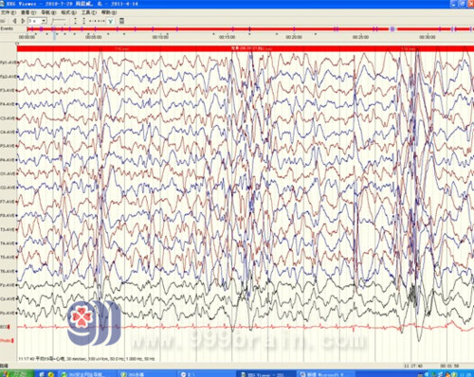
Task: Click the Events label beside the overview bar
Action: point(7,28)
